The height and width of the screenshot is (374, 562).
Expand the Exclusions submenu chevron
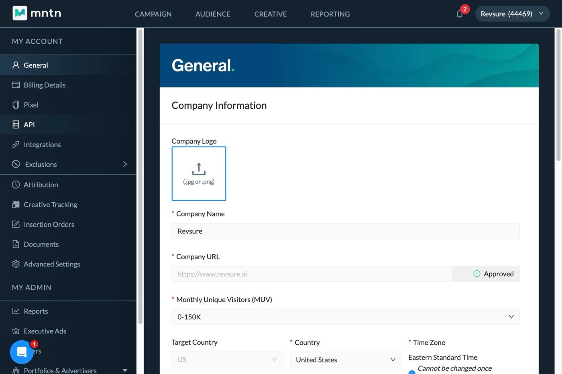125,164
